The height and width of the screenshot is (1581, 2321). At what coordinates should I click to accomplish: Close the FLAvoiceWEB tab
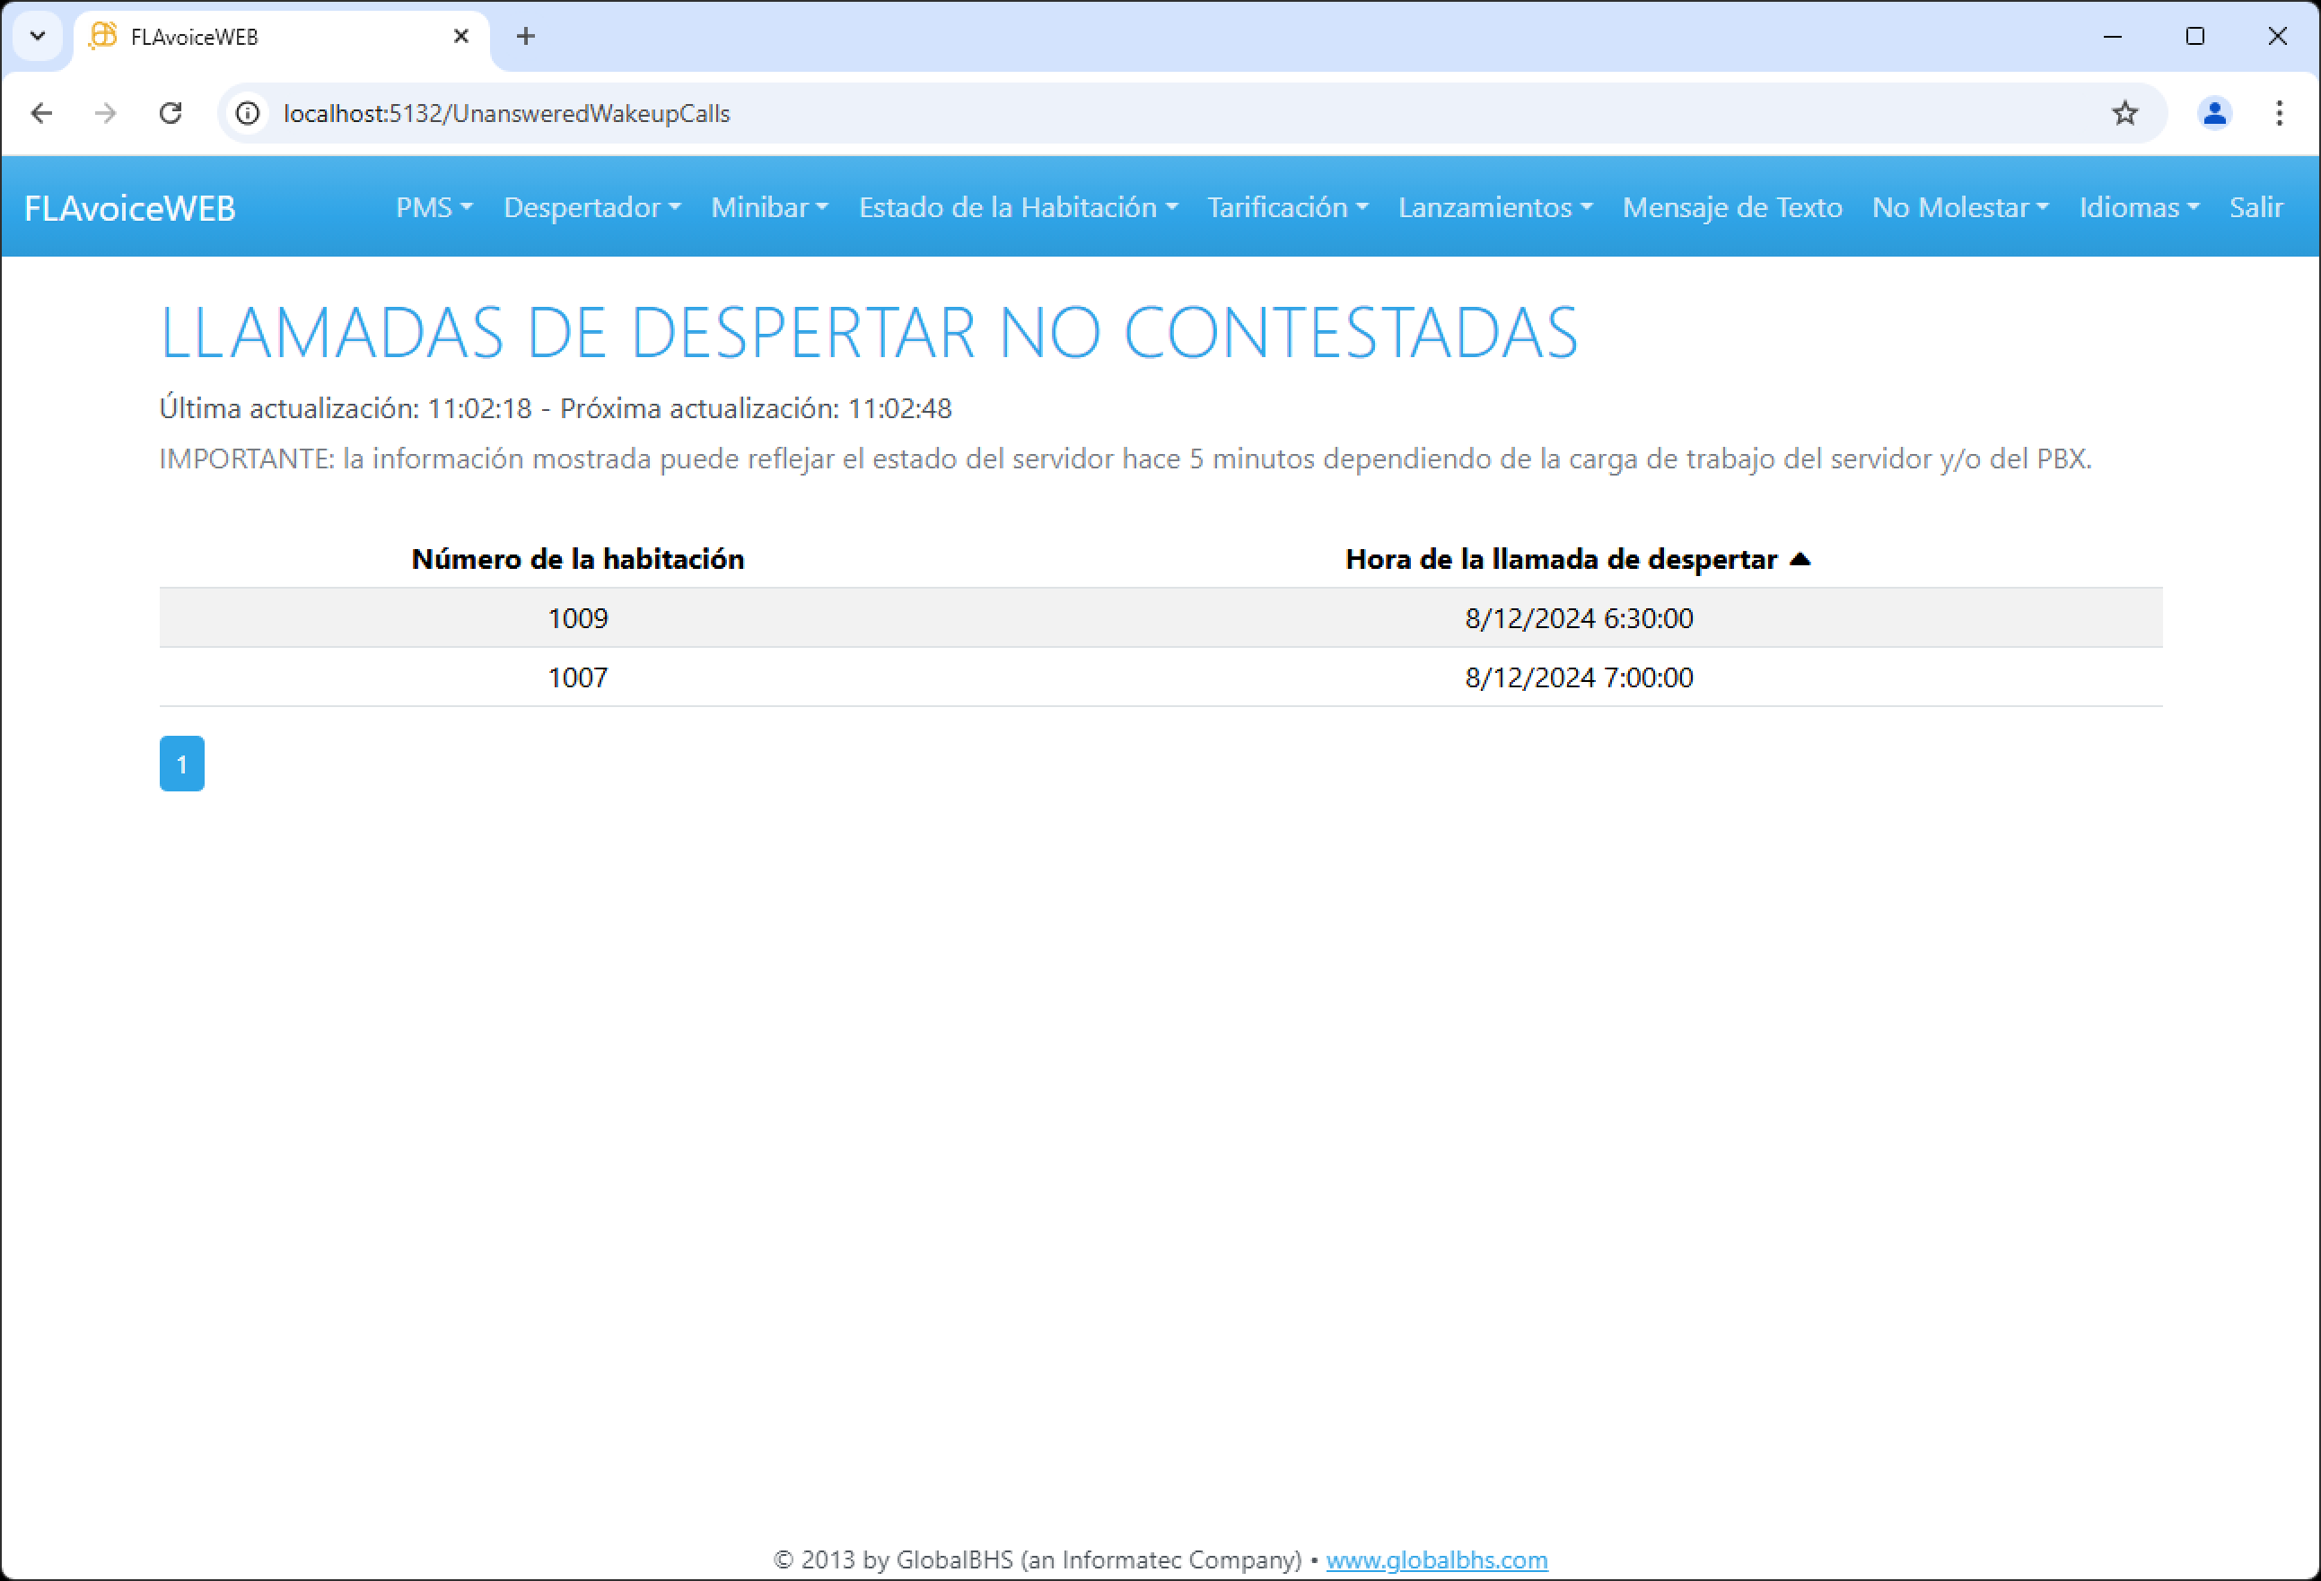click(x=461, y=37)
